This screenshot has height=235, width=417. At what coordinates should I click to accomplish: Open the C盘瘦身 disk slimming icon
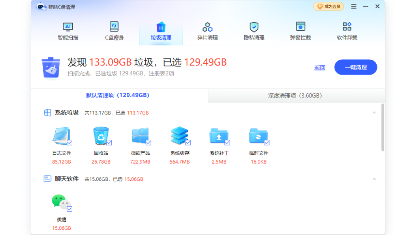114,27
